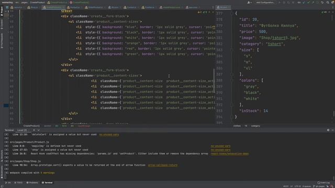Click the react-hooks/exhaustive-deps link
This screenshot has height=188, width=335.
tap(229, 154)
